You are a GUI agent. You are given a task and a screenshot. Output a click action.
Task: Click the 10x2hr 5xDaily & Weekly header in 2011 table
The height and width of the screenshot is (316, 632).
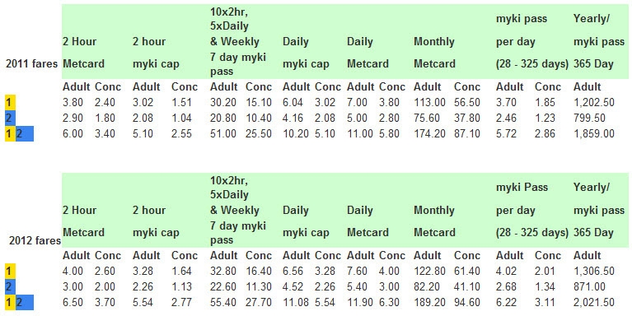238,42
